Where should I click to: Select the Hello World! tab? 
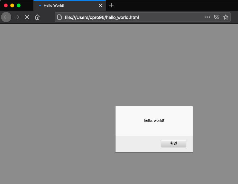tap(69, 5)
